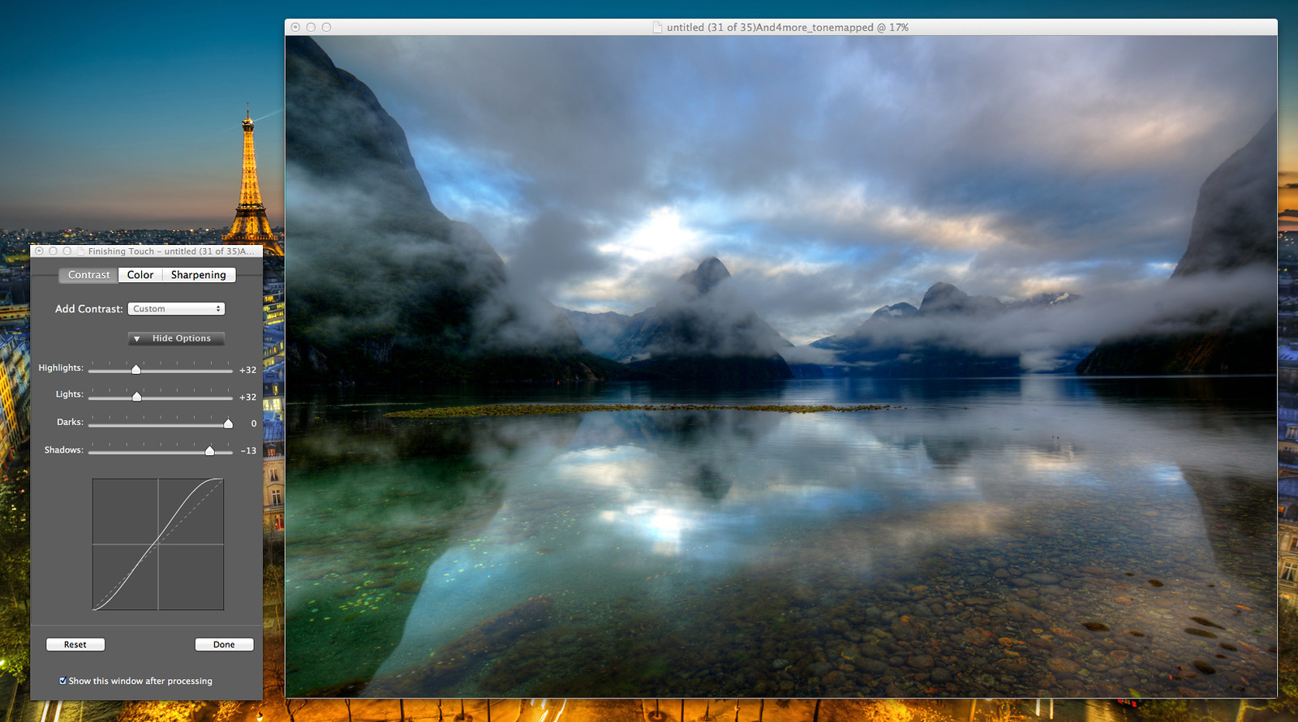This screenshot has height=722, width=1298.
Task: Click the Lights value +32
Action: click(x=247, y=397)
